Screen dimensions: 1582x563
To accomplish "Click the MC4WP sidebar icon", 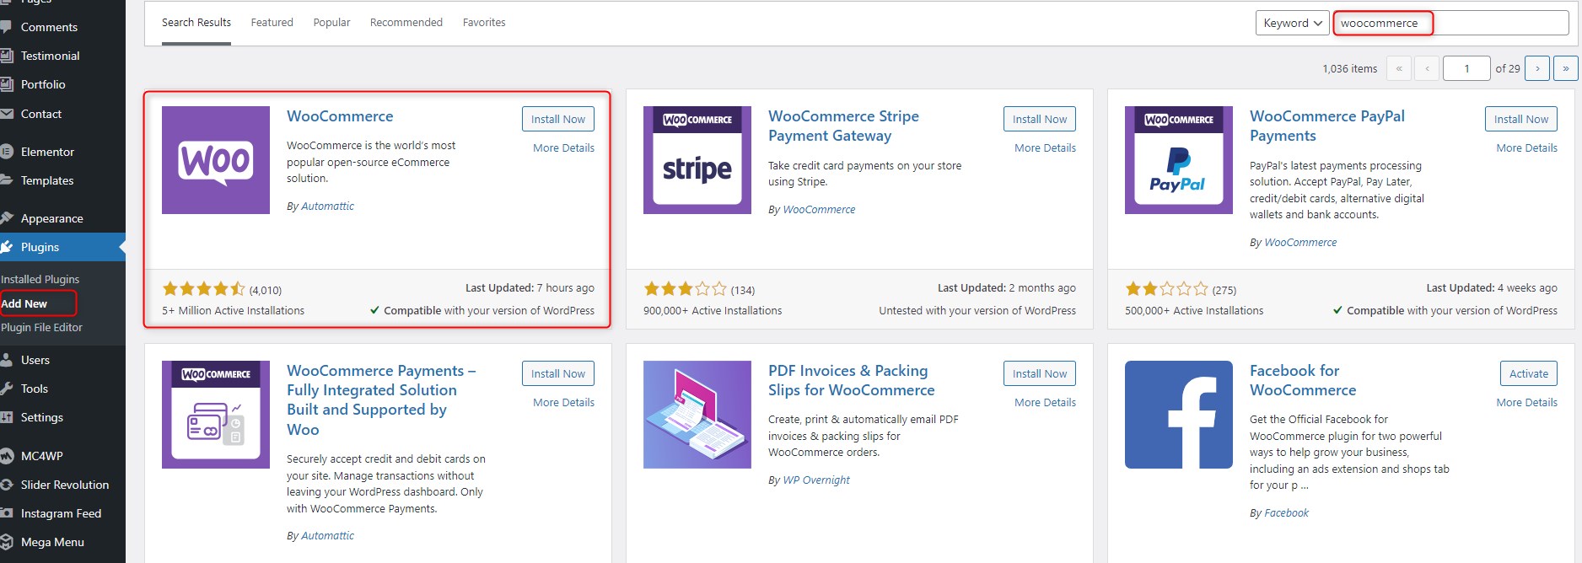I will [6, 456].
